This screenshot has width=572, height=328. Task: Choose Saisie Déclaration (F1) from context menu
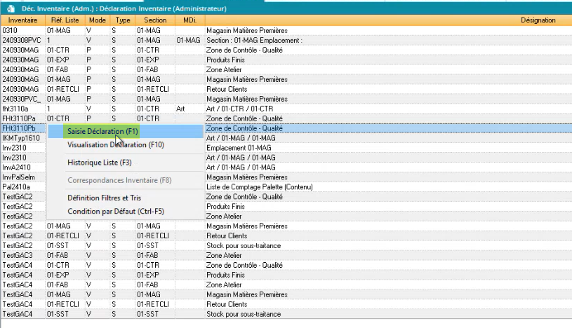pos(102,131)
